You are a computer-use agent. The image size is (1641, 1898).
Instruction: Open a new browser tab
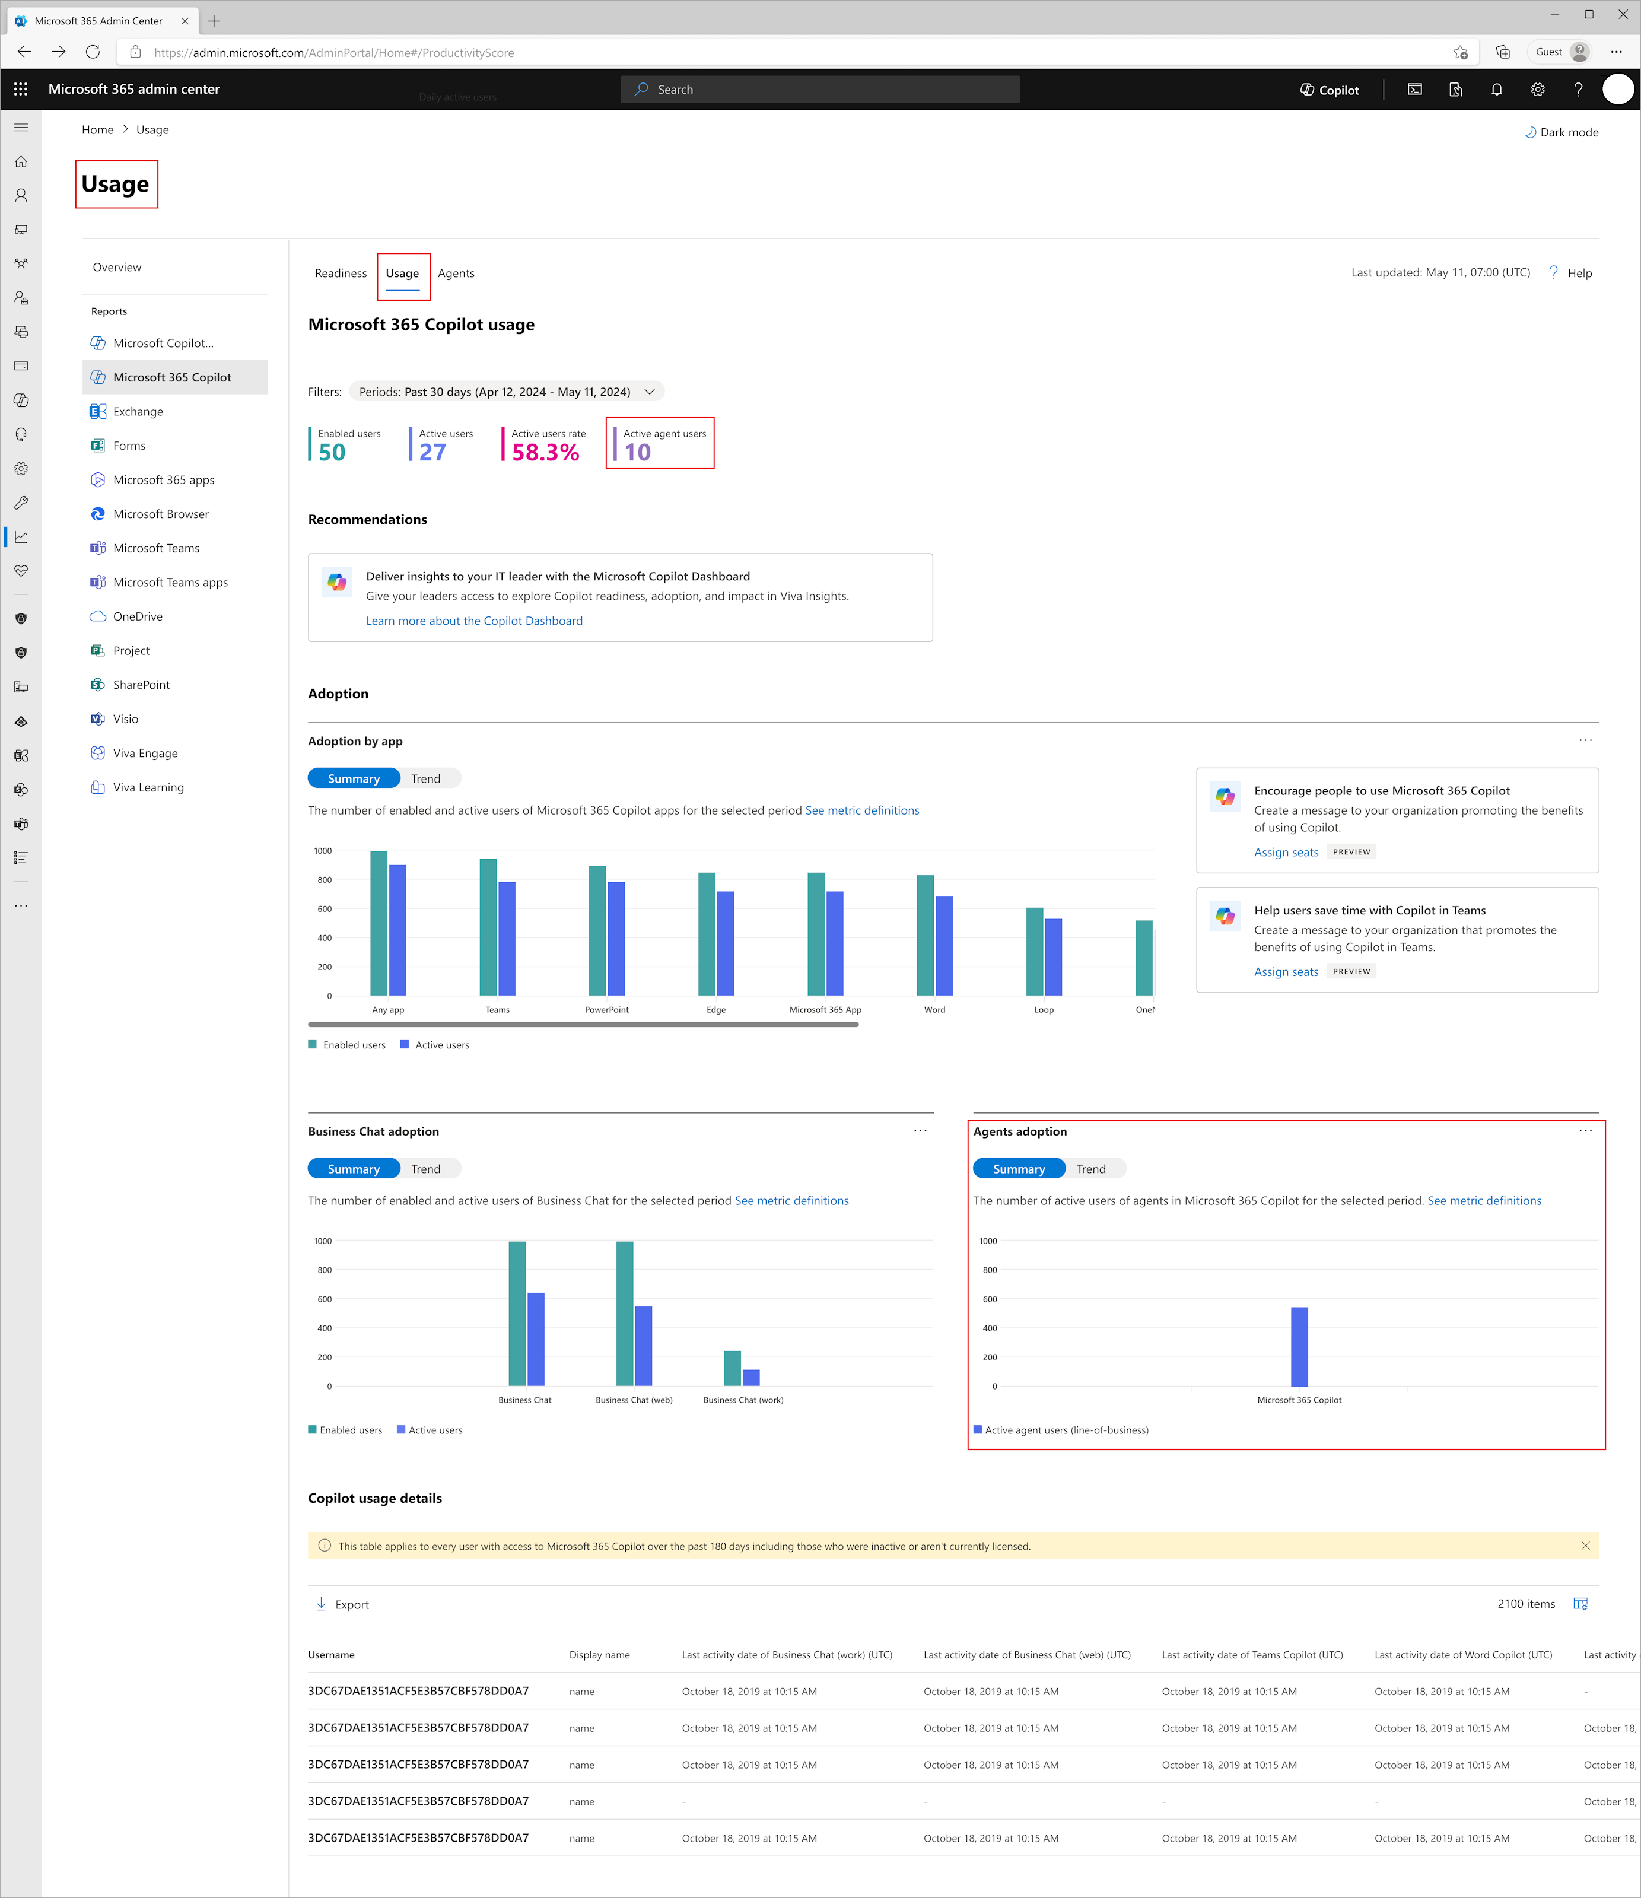[214, 20]
